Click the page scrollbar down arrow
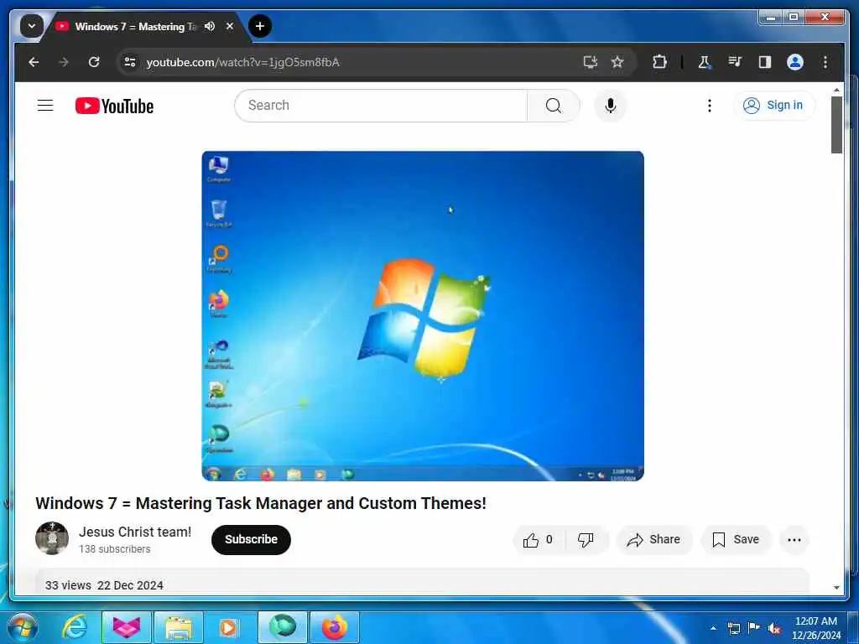 coord(836,588)
